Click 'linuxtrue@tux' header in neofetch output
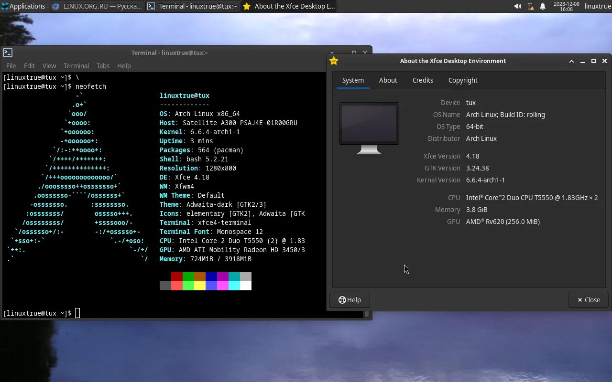Image resolution: width=612 pixels, height=382 pixels. pyautogui.click(x=185, y=95)
